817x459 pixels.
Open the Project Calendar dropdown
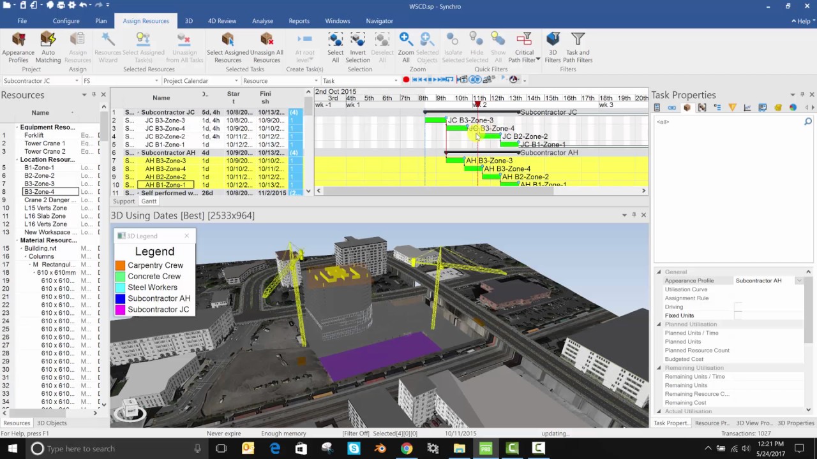click(236, 81)
